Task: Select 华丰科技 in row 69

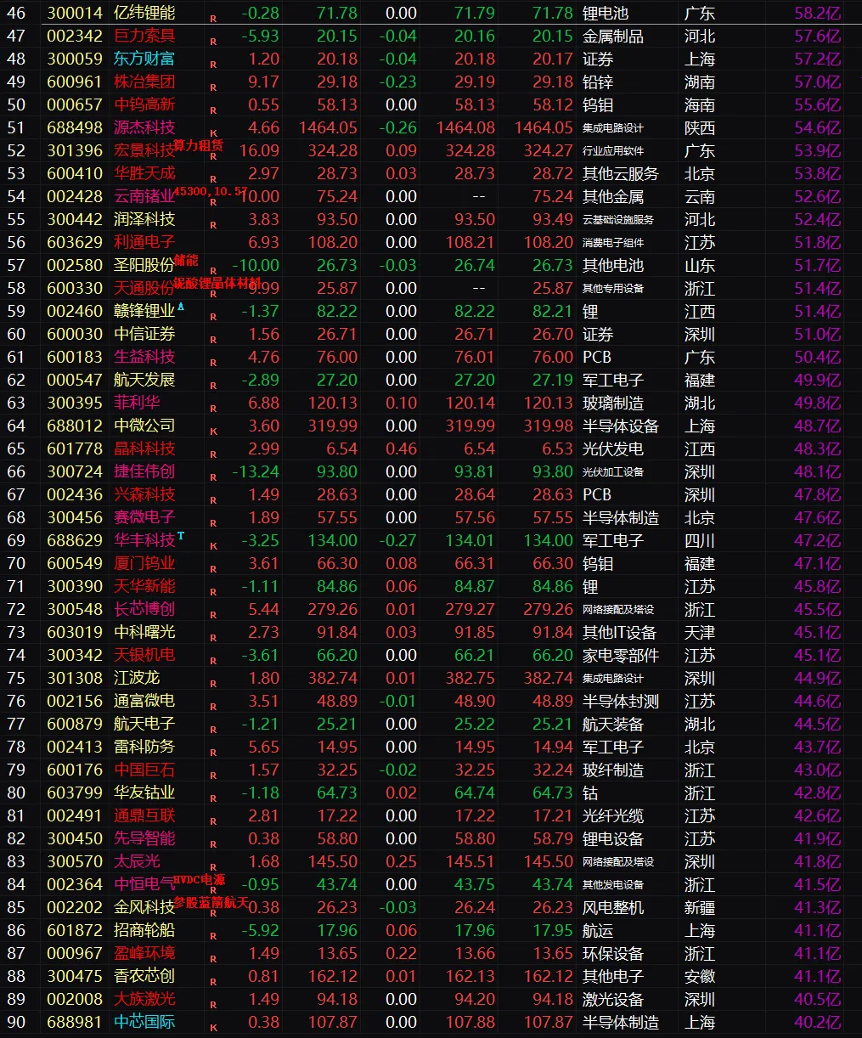Action: tap(144, 540)
